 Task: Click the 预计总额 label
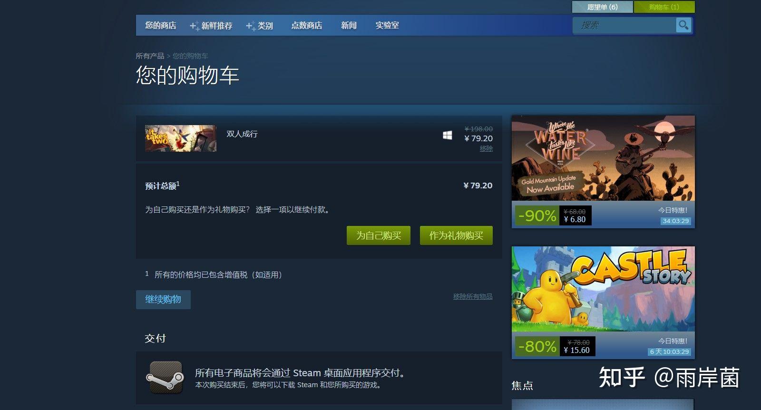click(162, 185)
